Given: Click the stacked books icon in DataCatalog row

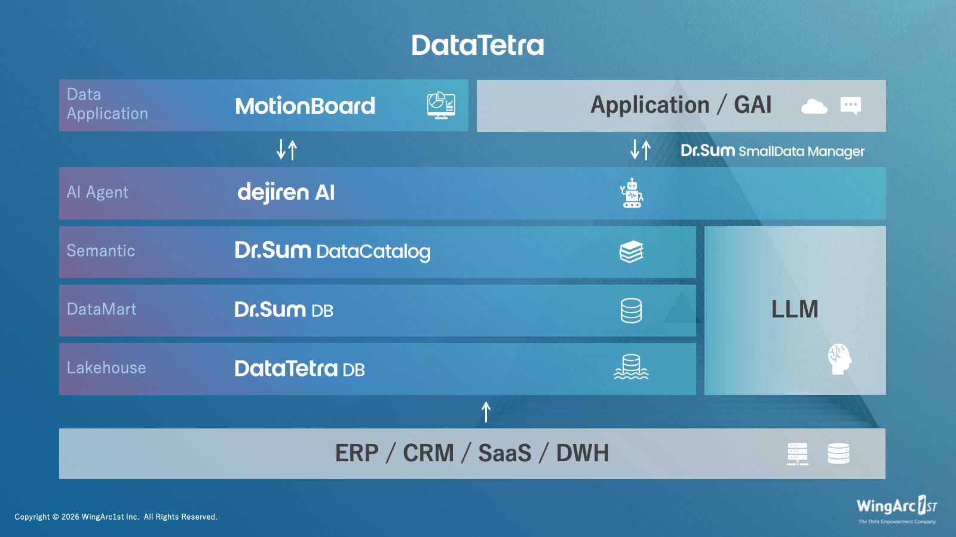Looking at the screenshot, I should point(632,252).
